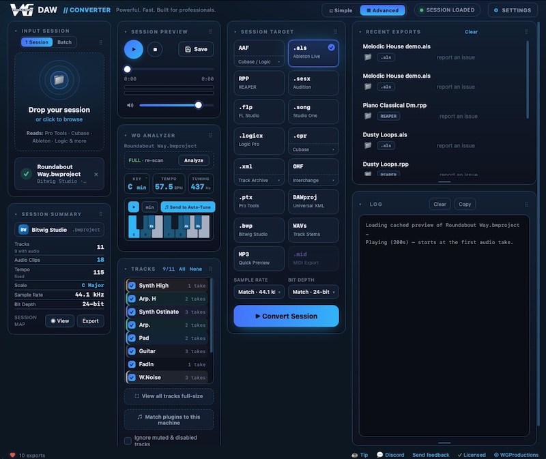Save the session preview
546x459 pixels.
click(196, 49)
